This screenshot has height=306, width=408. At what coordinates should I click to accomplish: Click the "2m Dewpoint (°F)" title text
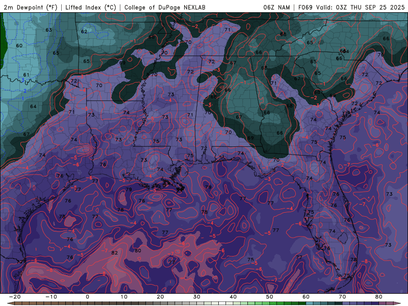tap(31, 7)
